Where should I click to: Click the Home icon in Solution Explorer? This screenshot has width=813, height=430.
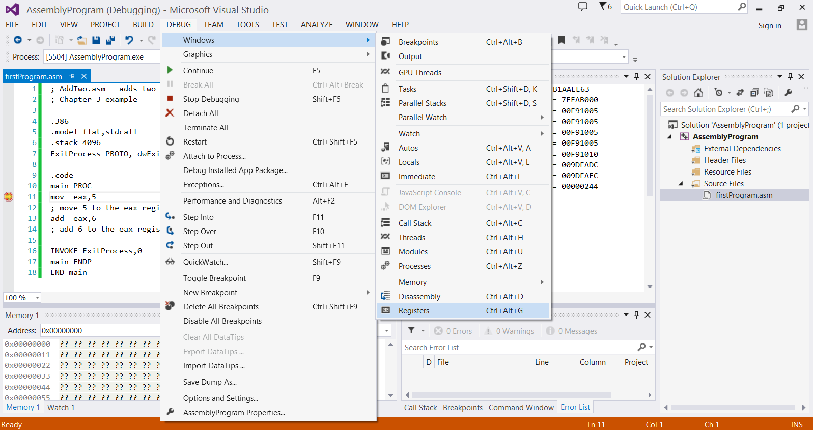click(698, 93)
